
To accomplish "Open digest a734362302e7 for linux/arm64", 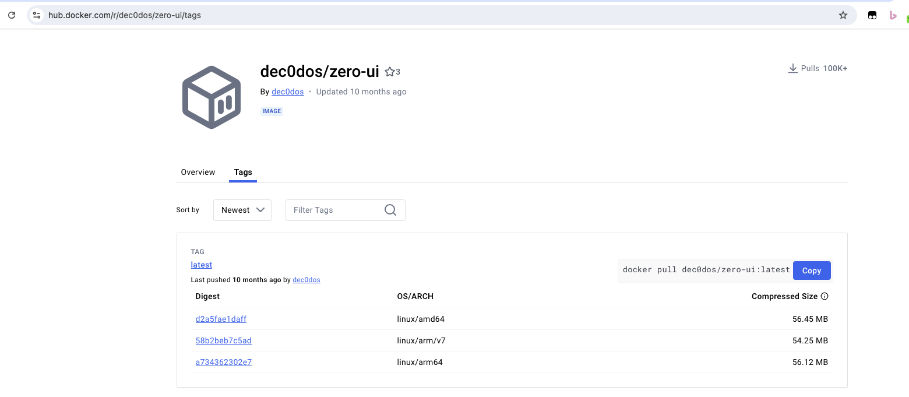I will 223,362.
